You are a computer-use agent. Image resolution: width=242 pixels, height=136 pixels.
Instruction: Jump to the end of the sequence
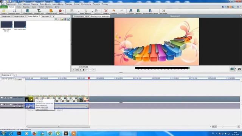tap(94, 70)
